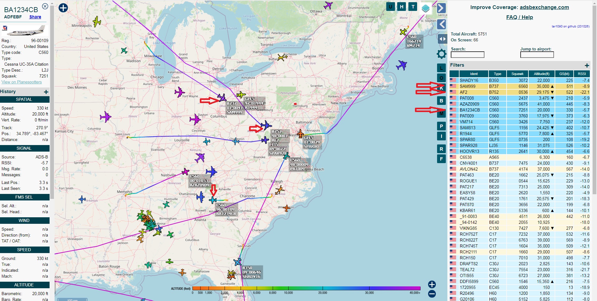Select the SPAR928 aircraft icon on map
Viewport: 597px width, 301px height.
click(x=265, y=140)
